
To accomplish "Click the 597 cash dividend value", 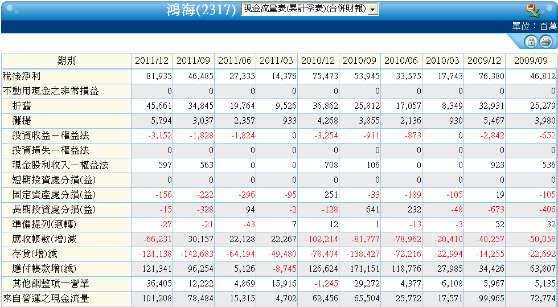I will [x=165, y=165].
